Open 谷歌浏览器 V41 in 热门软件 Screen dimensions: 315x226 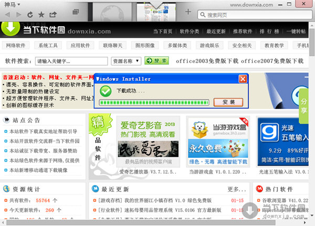[x=285, y=200]
